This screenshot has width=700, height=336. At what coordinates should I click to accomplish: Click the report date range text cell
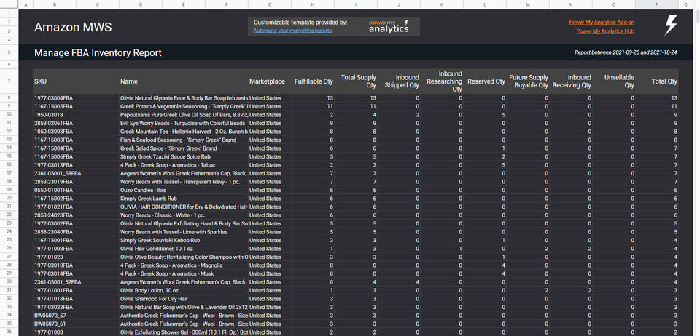click(x=626, y=53)
